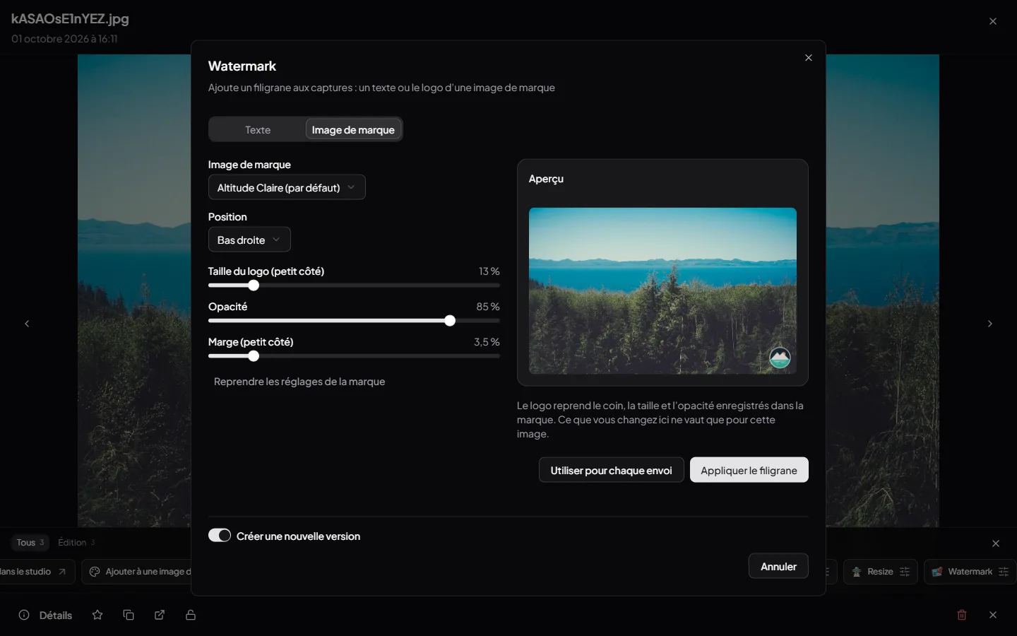Open the Position dropdown set to Bas droite
The height and width of the screenshot is (636, 1017).
pyautogui.click(x=249, y=240)
